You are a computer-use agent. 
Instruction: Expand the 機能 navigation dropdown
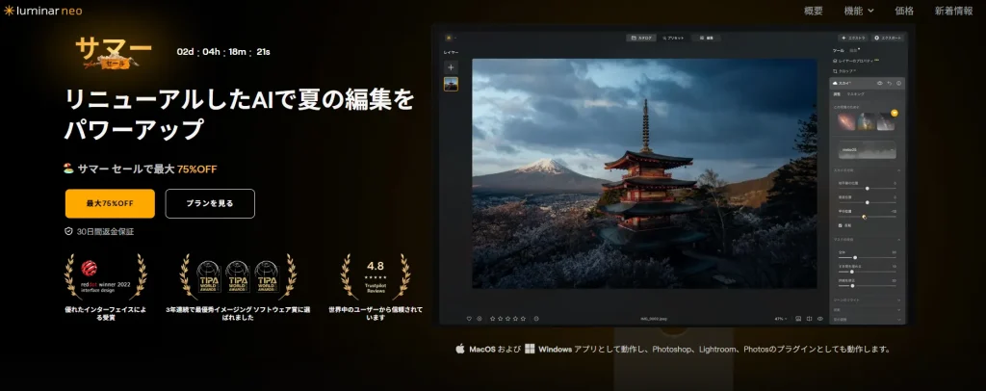pyautogui.click(x=859, y=11)
